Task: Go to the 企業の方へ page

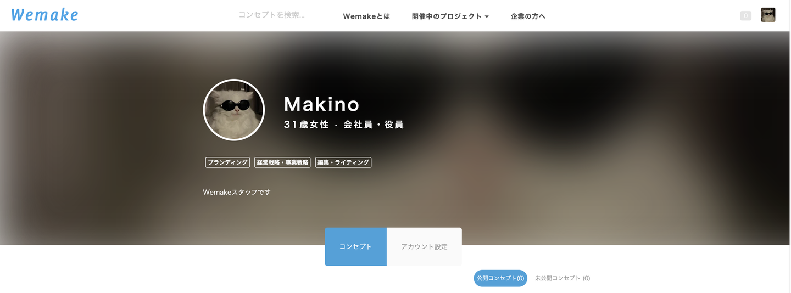Action: pyautogui.click(x=528, y=16)
